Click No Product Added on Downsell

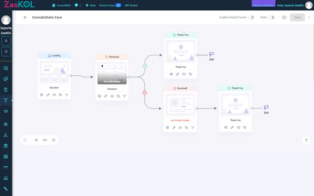pyautogui.click(x=180, y=120)
